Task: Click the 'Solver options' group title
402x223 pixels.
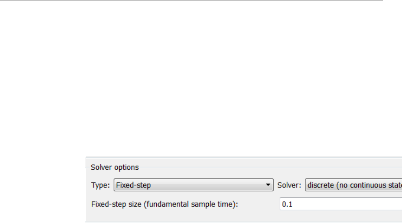Action: 115,167
